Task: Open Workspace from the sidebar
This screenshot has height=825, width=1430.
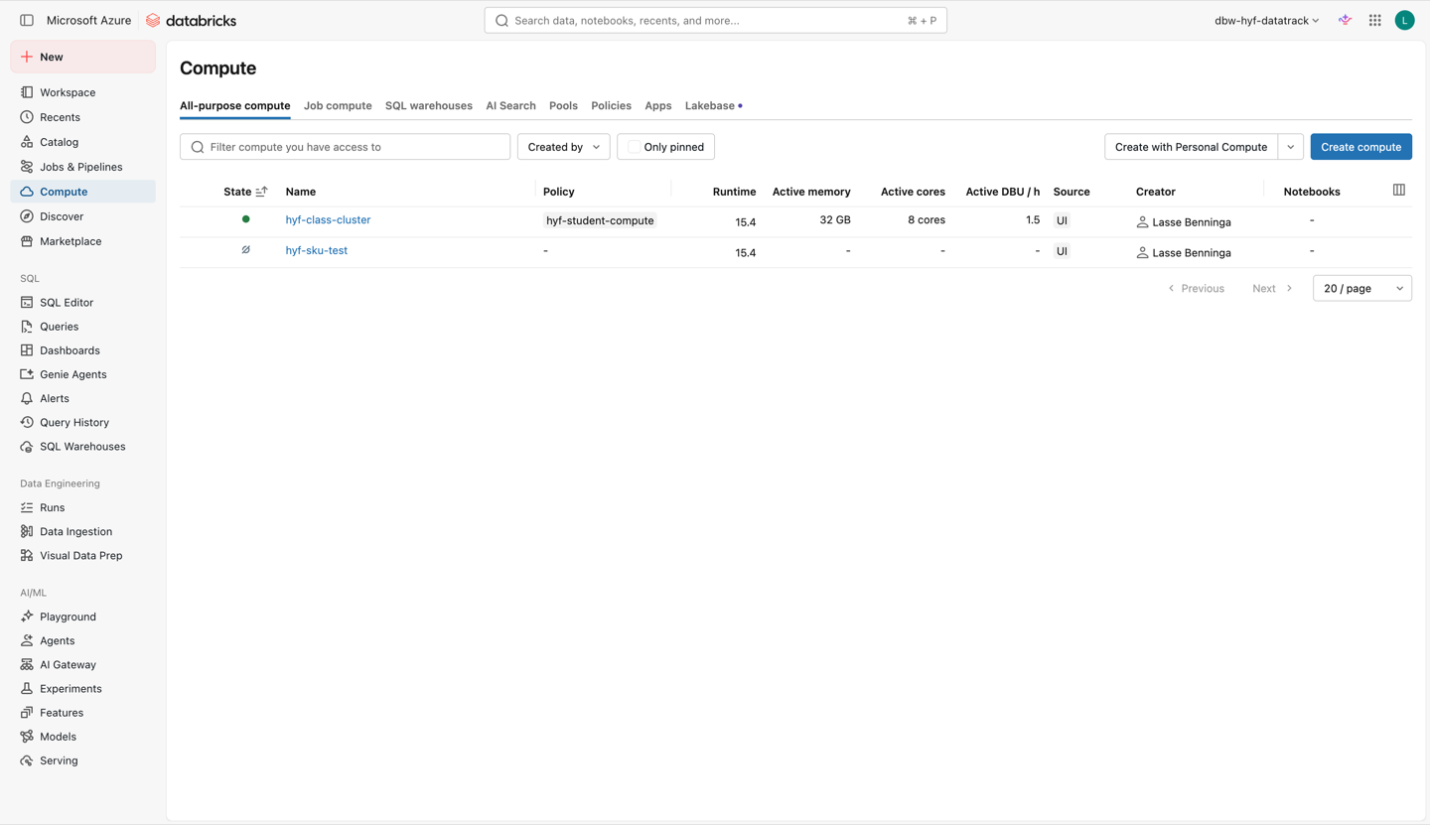Action: pos(82,92)
